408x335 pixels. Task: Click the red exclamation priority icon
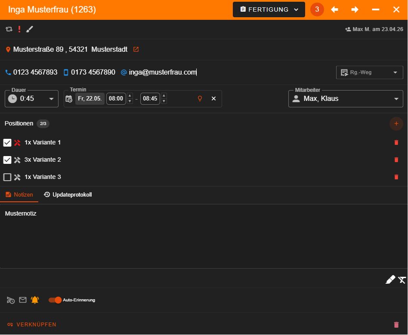click(19, 29)
